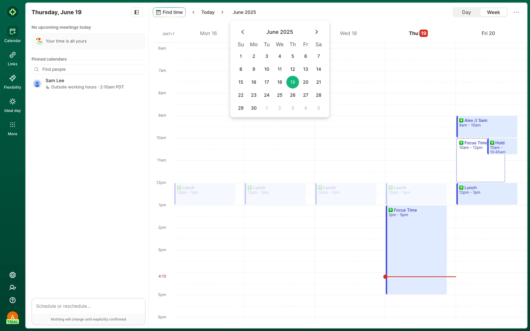This screenshot has width=530, height=331.
Task: Open the help question mark icon
Action: [x=12, y=300]
